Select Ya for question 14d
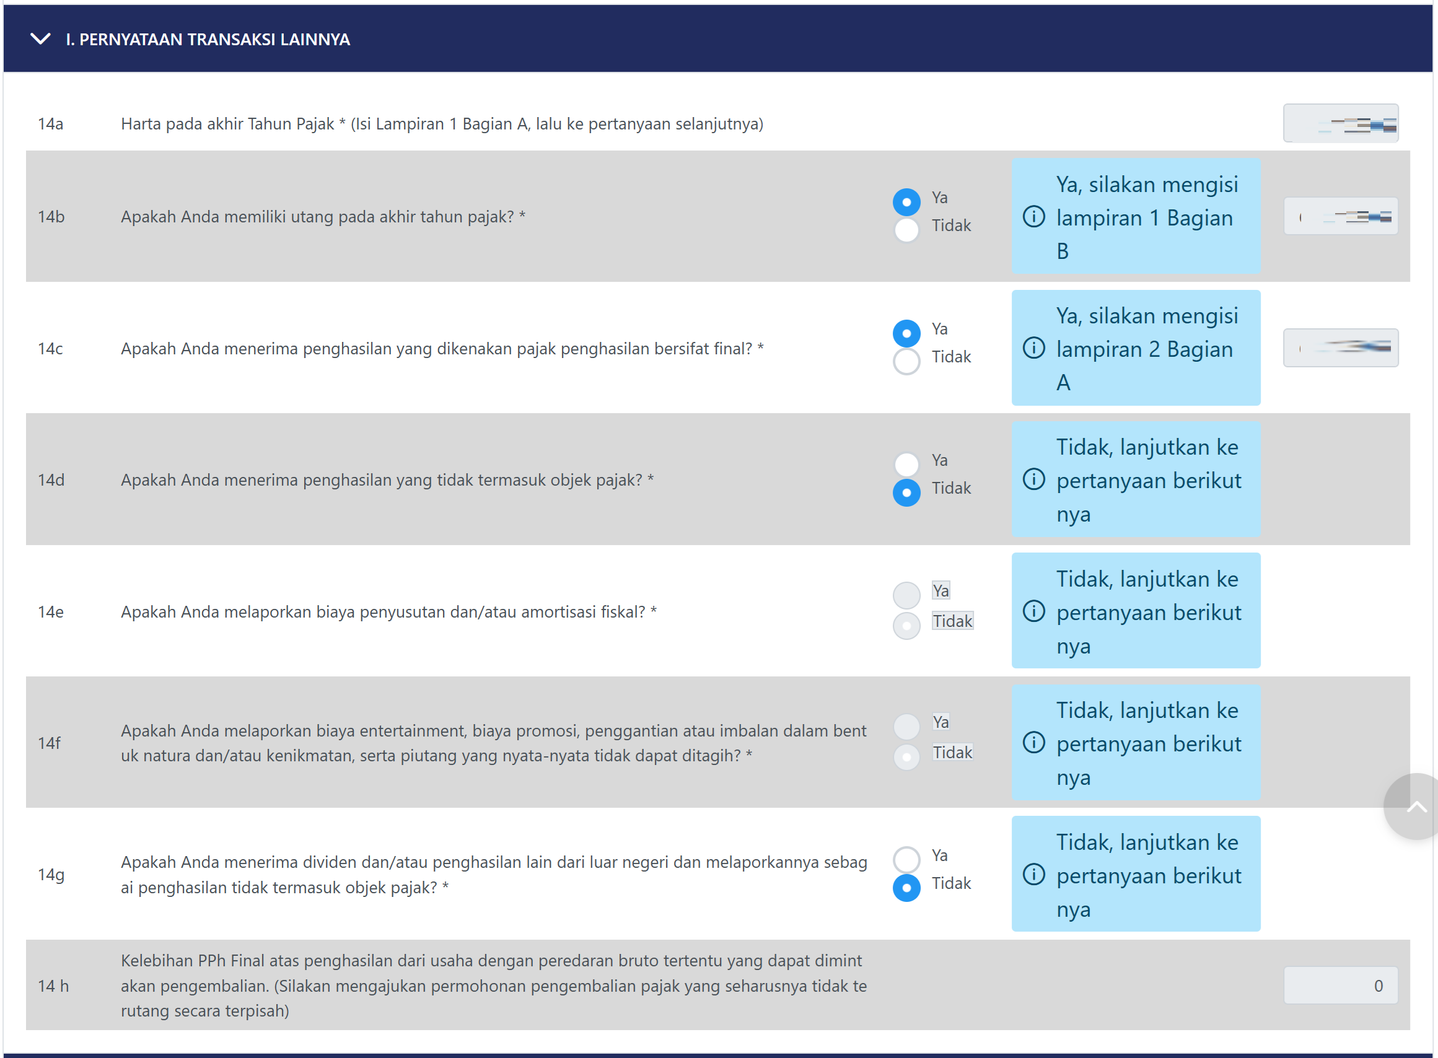This screenshot has height=1058, width=1438. coord(906,464)
